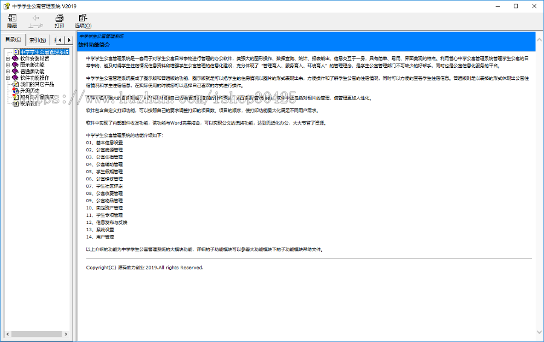Click the list line 13、系统设置
The image size is (544, 342).
pyautogui.click(x=100, y=230)
